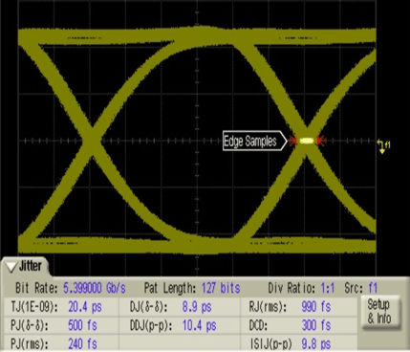Collapse the Jitter tab triangle
The width and height of the screenshot is (410, 352).
pos(11,267)
